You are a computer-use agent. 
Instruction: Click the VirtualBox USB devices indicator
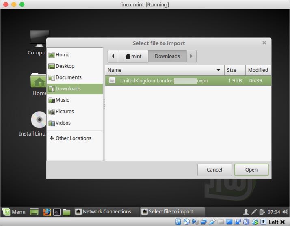212,222
